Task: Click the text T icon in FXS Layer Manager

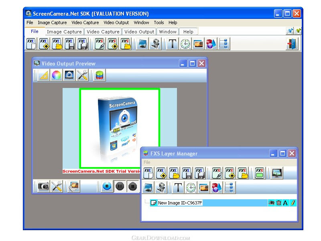Action: [178, 188]
